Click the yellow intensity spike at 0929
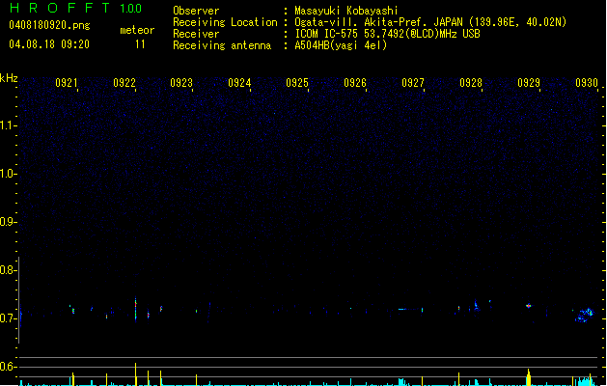The height and width of the screenshot is (386, 607). click(529, 377)
